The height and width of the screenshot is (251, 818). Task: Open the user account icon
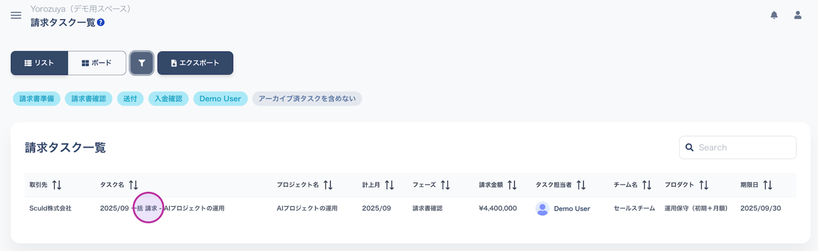pyautogui.click(x=798, y=16)
